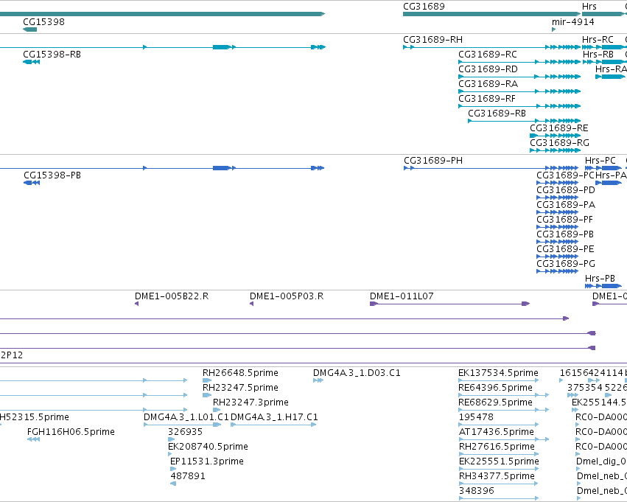Select the 326935 feature label
The width and height of the screenshot is (627, 502).
(185, 432)
